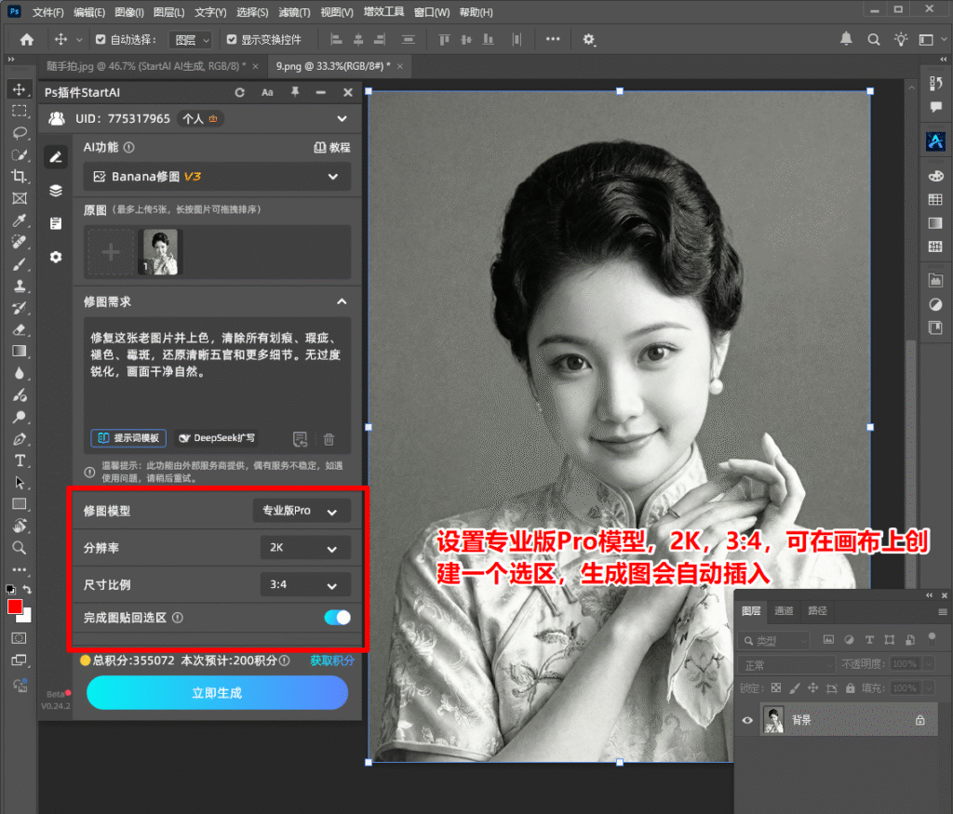Open the 专业版Pro model dropdown
Screen dimensions: 953x814
[302, 511]
